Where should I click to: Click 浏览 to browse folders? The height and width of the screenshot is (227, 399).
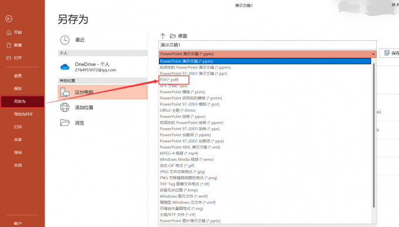pos(103,123)
